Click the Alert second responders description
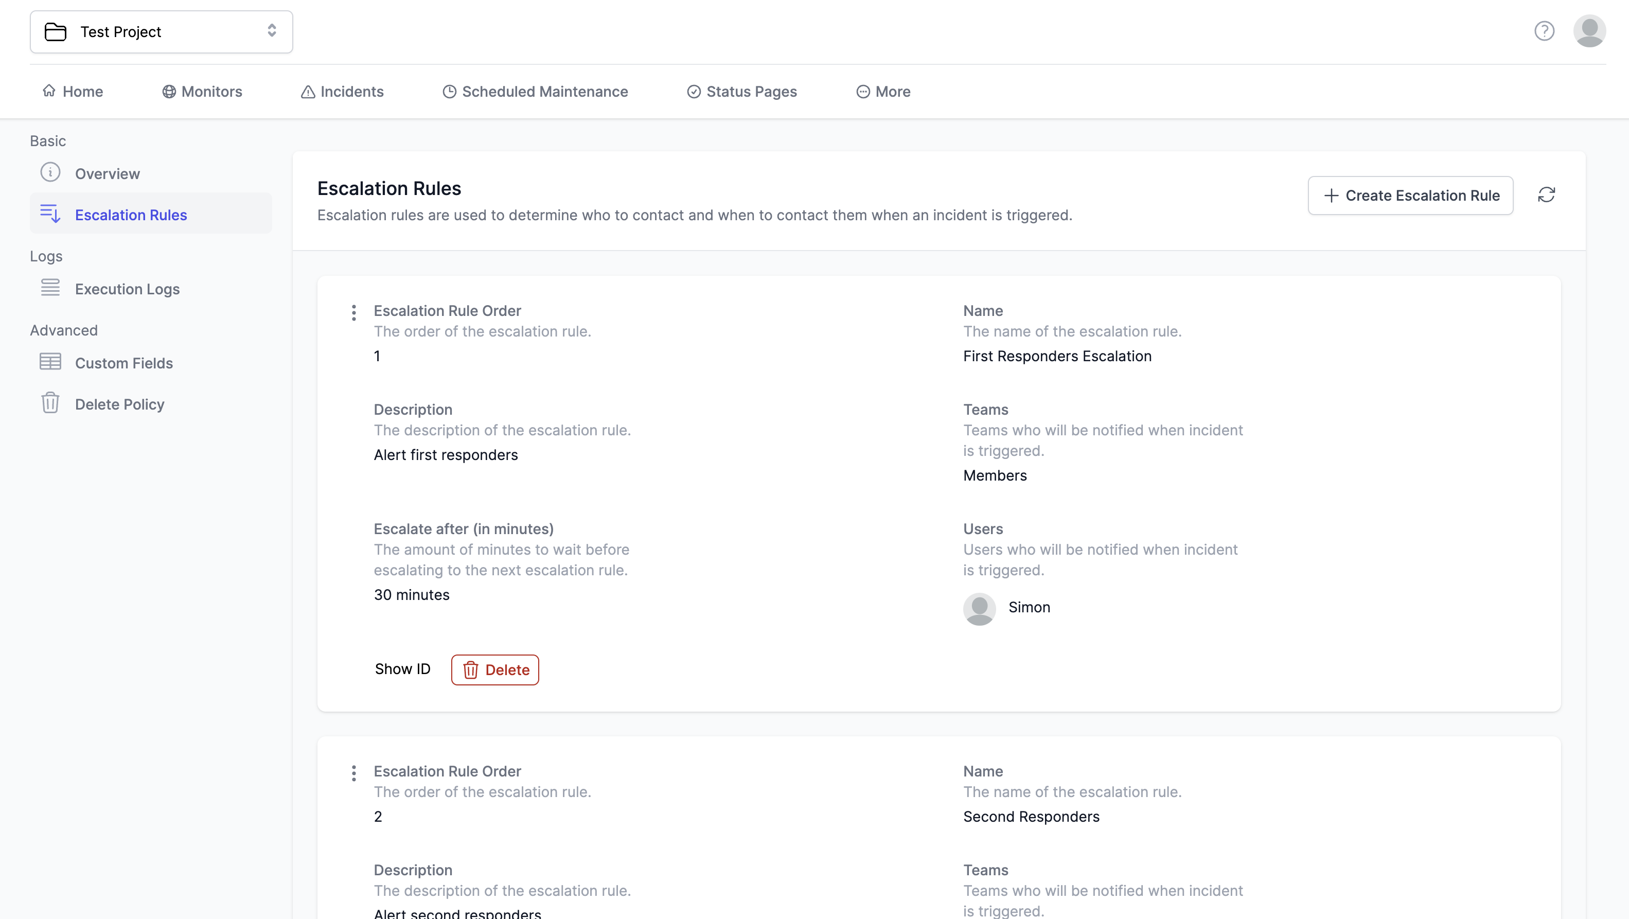The height and width of the screenshot is (919, 1629). coord(457,913)
